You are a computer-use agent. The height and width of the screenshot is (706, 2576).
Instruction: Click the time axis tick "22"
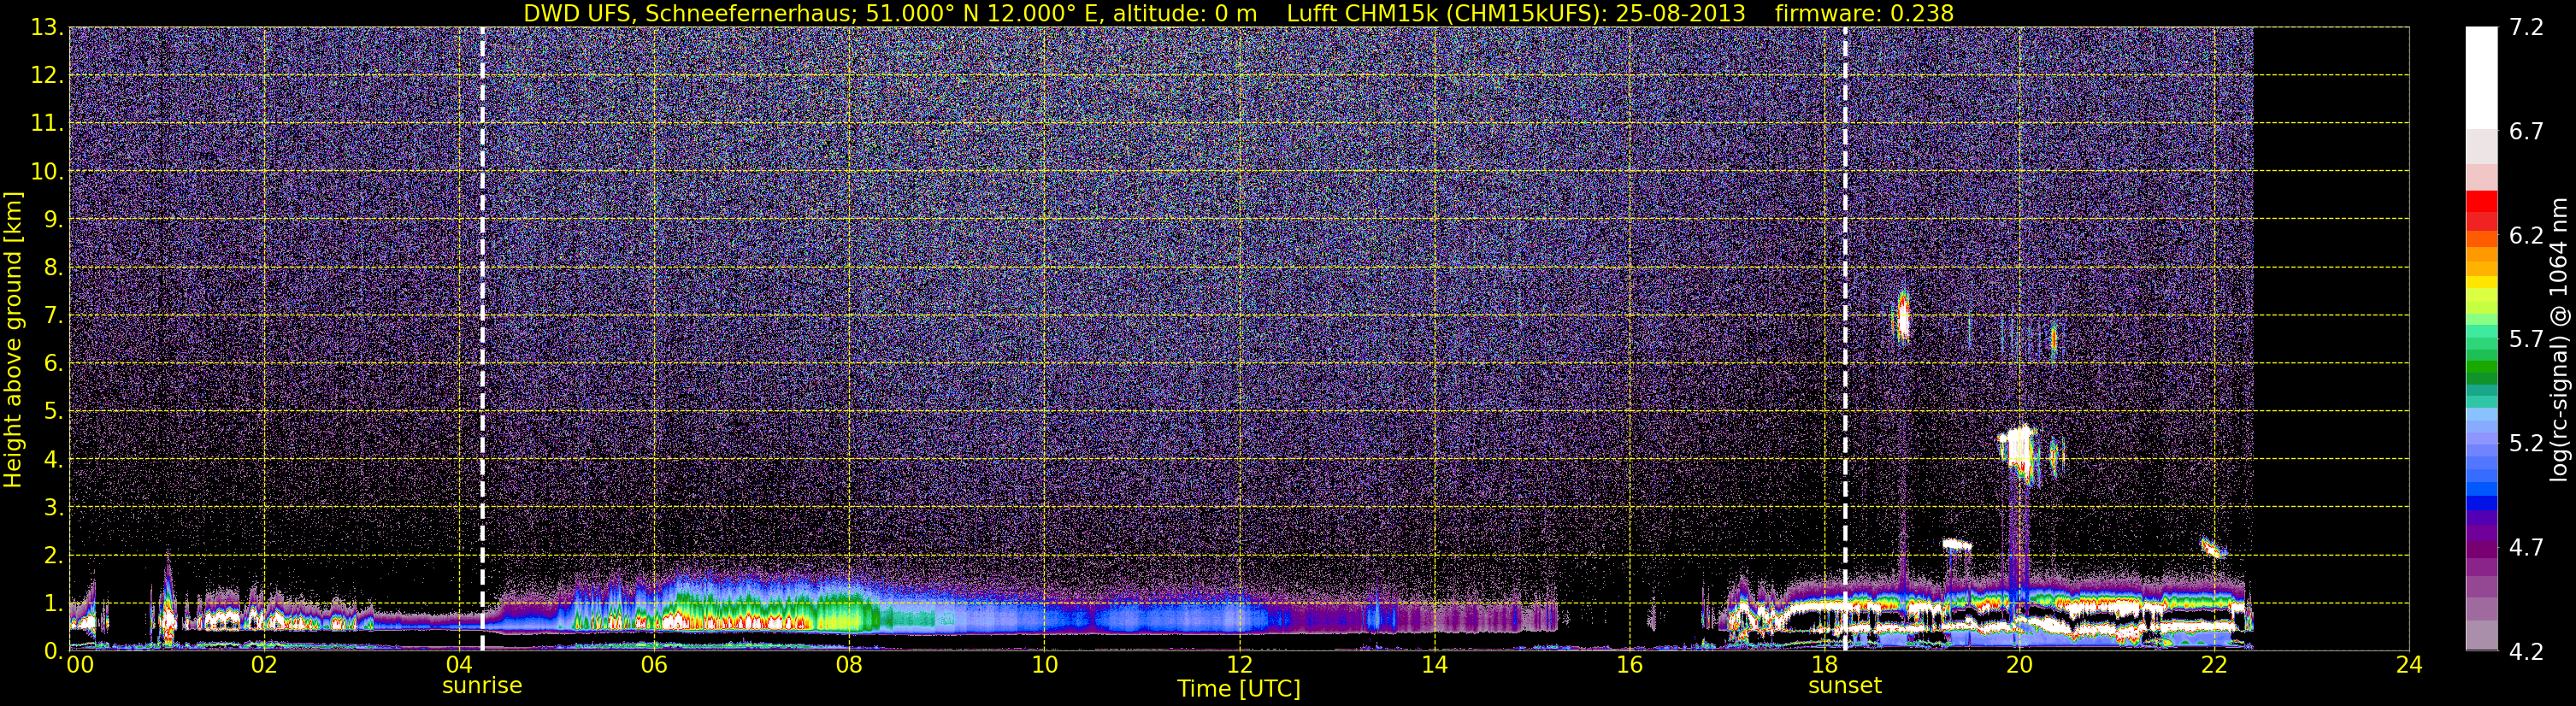click(x=2214, y=666)
